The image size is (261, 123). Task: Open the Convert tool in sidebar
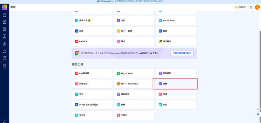click(5, 22)
